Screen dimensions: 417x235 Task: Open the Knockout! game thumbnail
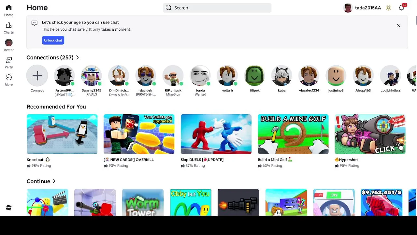tap(62, 134)
